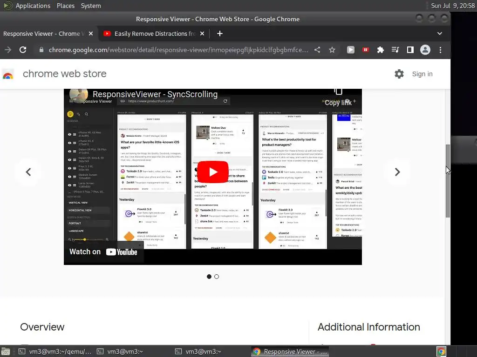Screen dimensions: 477x357
Task: Click Sign in link
Action: click(422, 74)
